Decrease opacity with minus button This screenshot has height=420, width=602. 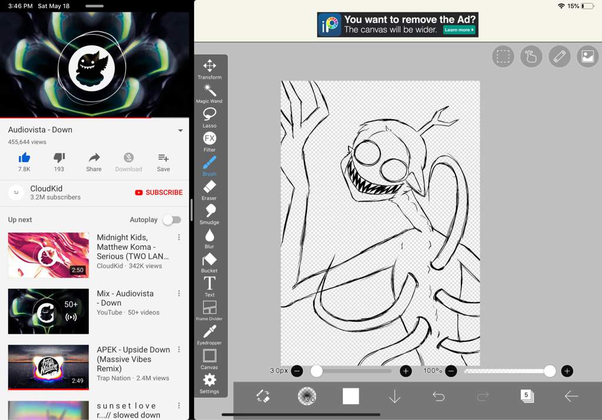(x=451, y=371)
